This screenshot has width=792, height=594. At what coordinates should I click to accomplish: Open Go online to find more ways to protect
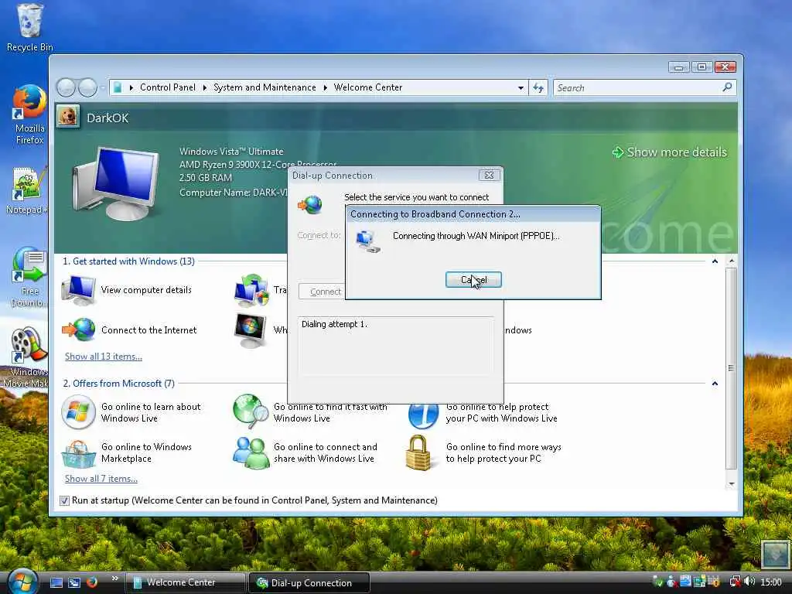pos(484,452)
